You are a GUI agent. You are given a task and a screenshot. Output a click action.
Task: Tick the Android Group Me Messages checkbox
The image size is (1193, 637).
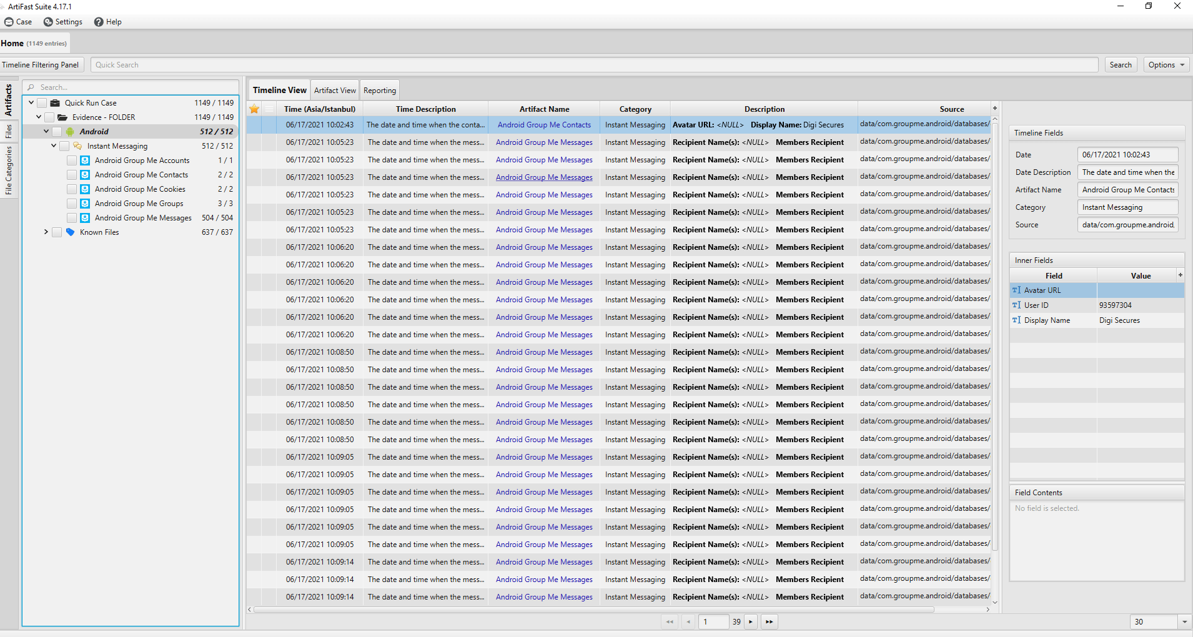(72, 218)
